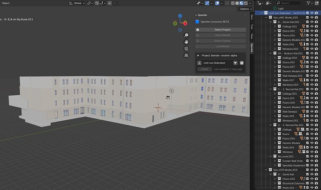321x190 pixels.
Task: Toggle the checkbox for Doors.002 collection
Action: 307,31
